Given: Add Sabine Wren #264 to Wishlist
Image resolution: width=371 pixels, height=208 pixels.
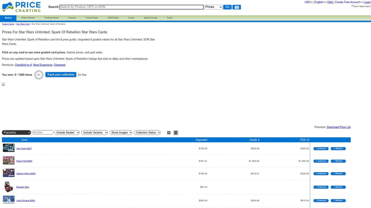Looking at the screenshot, I should [x=338, y=173].
